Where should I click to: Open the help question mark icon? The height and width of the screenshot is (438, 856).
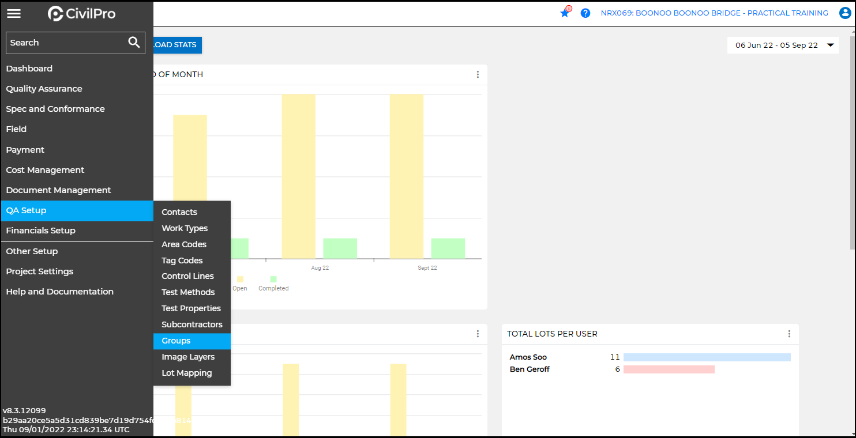point(585,13)
